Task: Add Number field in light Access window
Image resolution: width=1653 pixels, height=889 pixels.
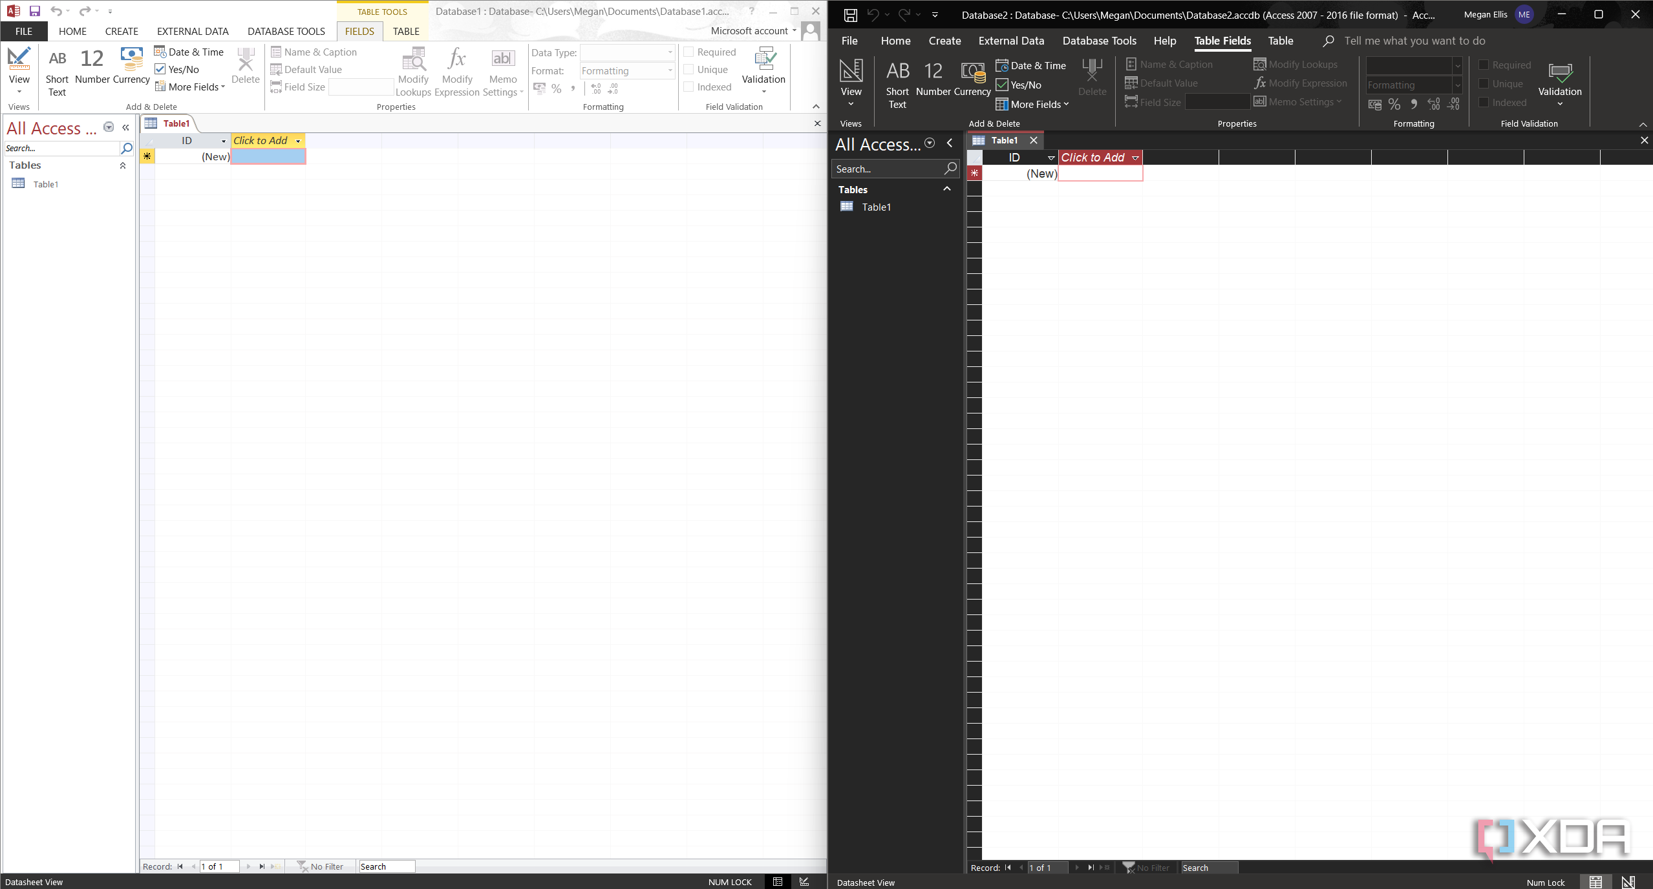Action: pos(92,67)
